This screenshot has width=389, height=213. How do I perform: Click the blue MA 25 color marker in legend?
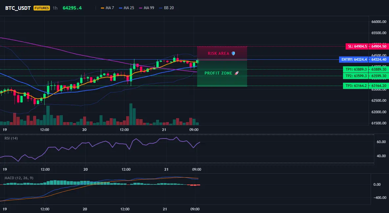coord(121,8)
